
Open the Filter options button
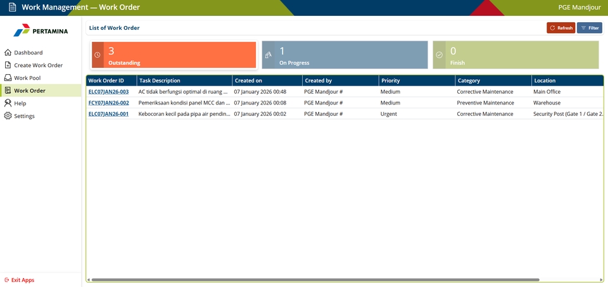[x=589, y=28]
